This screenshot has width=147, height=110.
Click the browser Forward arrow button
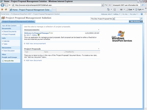[6, 5]
